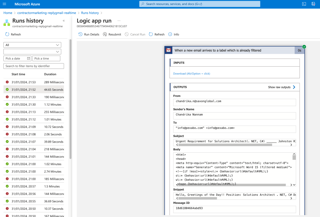Click the Cancel Run toolbar button

tap(135, 34)
